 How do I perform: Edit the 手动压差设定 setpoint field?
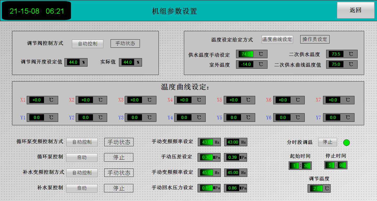206,157
